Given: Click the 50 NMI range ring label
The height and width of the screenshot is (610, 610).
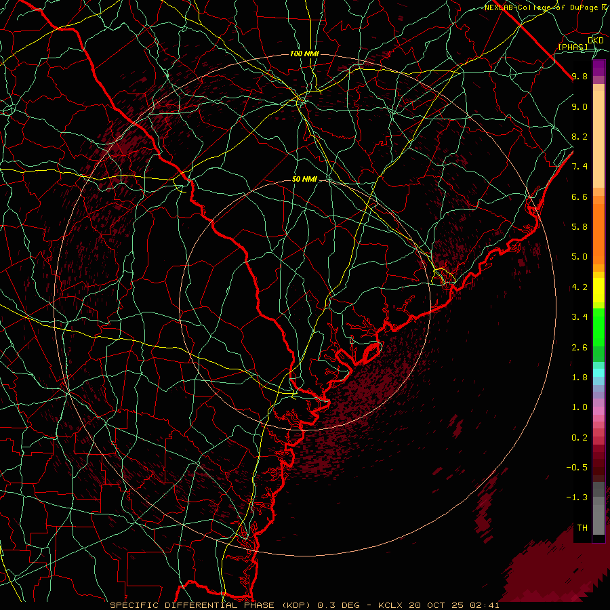Looking at the screenshot, I should (x=304, y=179).
